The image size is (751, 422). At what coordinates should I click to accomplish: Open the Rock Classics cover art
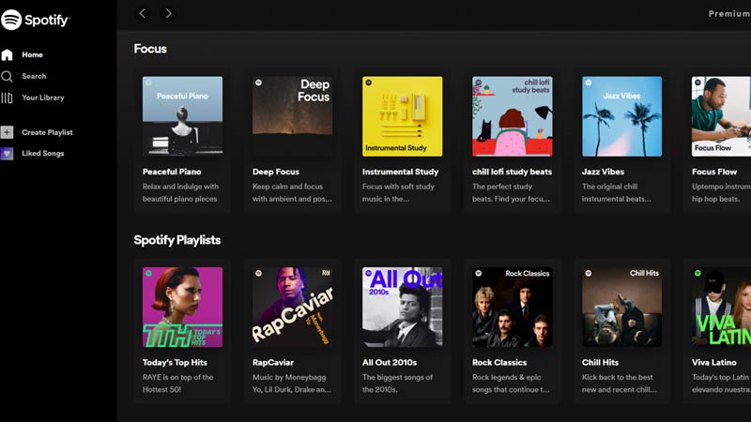pyautogui.click(x=512, y=308)
